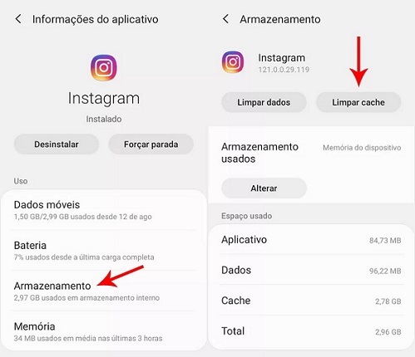Select the Cache 2,78 GB row
The height and width of the screenshot is (357, 415).
pos(311,301)
